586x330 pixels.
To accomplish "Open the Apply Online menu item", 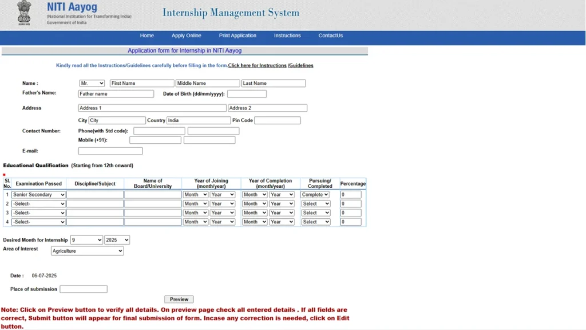I will (x=186, y=35).
